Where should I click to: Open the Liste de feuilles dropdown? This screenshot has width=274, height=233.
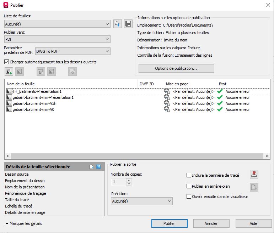[x=57, y=24]
